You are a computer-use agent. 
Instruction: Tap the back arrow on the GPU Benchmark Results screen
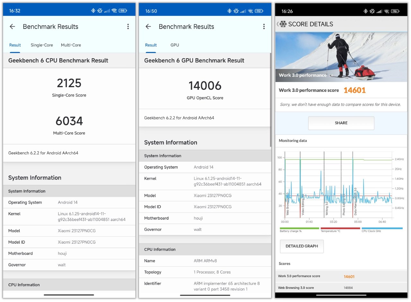[x=148, y=27]
